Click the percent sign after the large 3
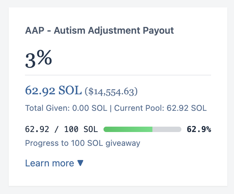Screen dimensions: 234x194 (x=45, y=57)
